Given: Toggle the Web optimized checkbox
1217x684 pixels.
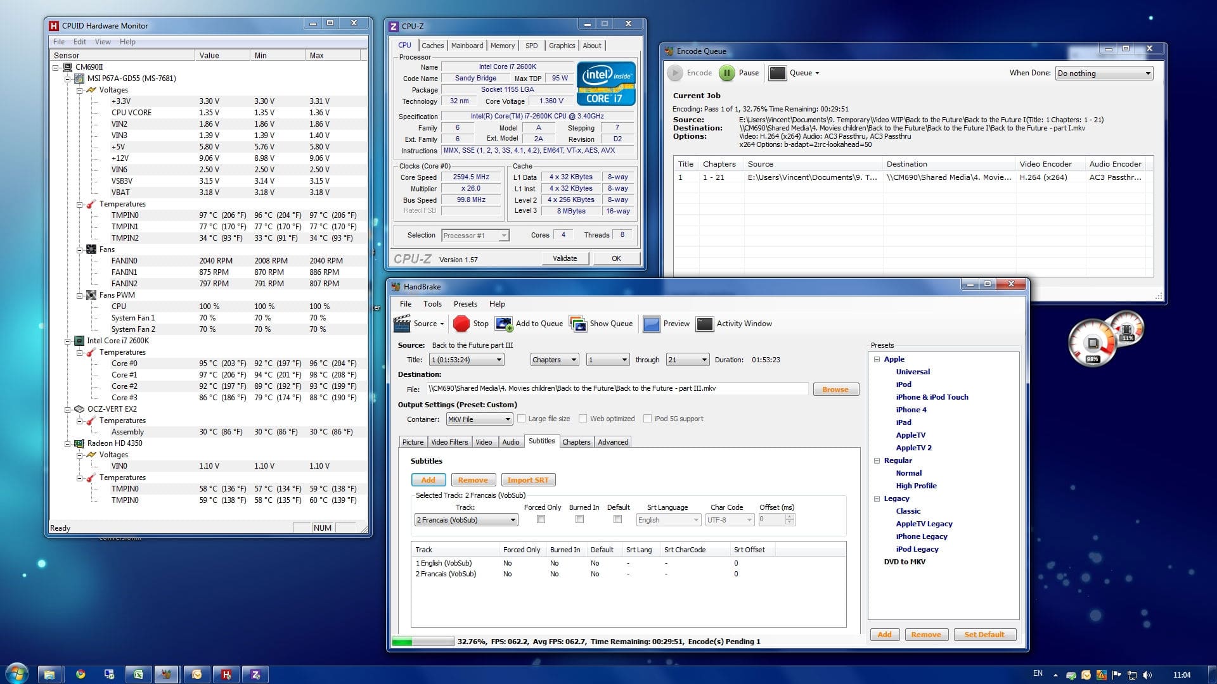Looking at the screenshot, I should coord(583,419).
